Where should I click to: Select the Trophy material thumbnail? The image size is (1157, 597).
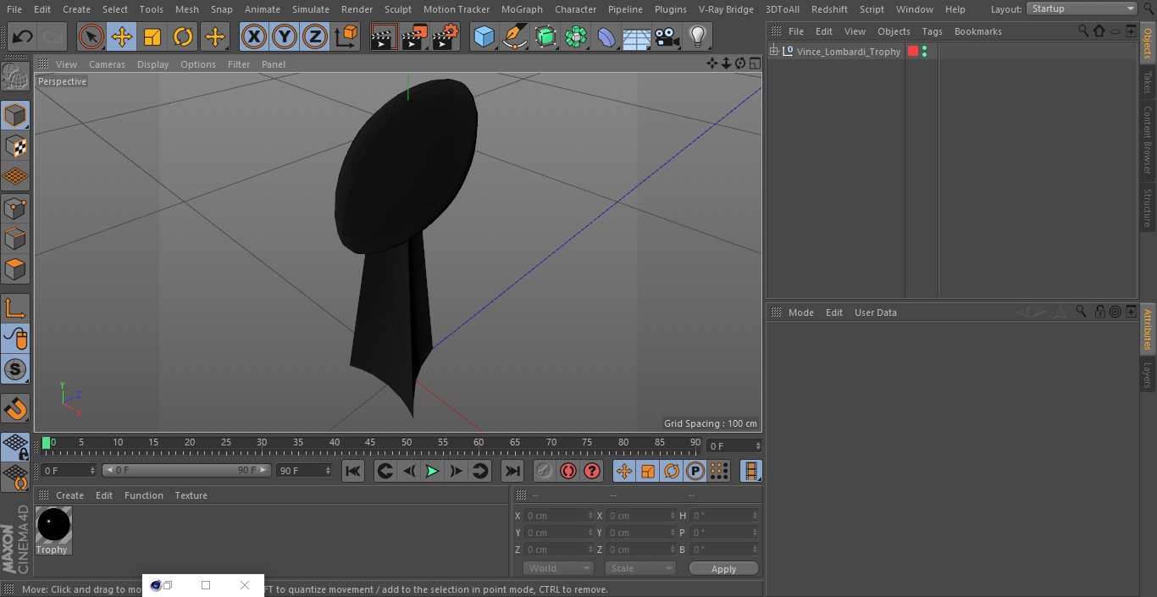pyautogui.click(x=53, y=525)
